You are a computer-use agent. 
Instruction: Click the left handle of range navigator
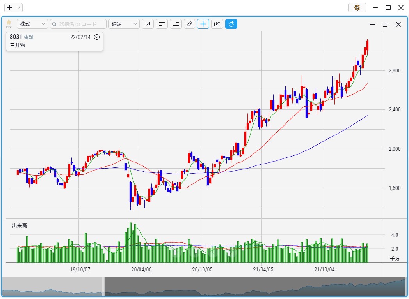pos(104,287)
